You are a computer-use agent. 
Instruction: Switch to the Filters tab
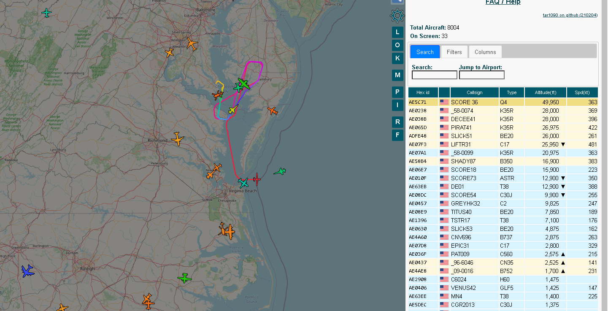point(454,52)
